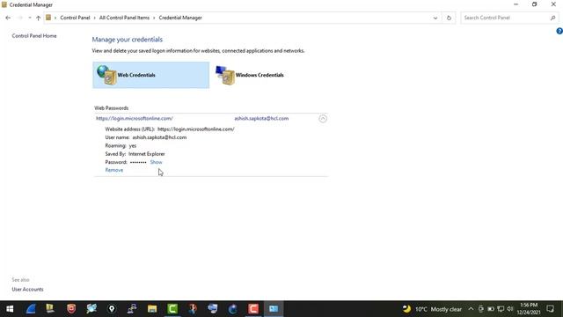Open the notification Action Center

(551, 309)
